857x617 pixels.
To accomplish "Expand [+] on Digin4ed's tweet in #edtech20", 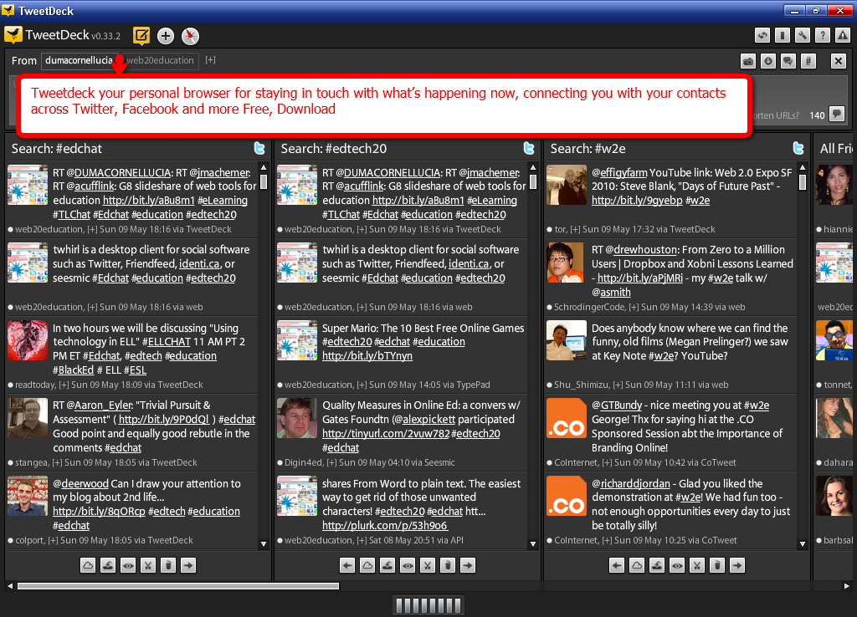I will 331,462.
